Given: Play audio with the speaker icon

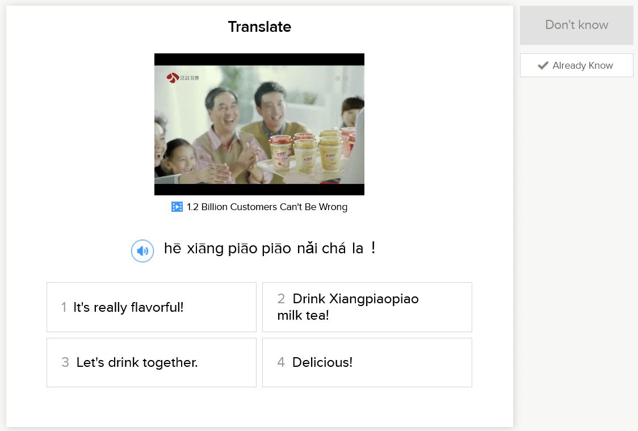Looking at the screenshot, I should (x=142, y=251).
